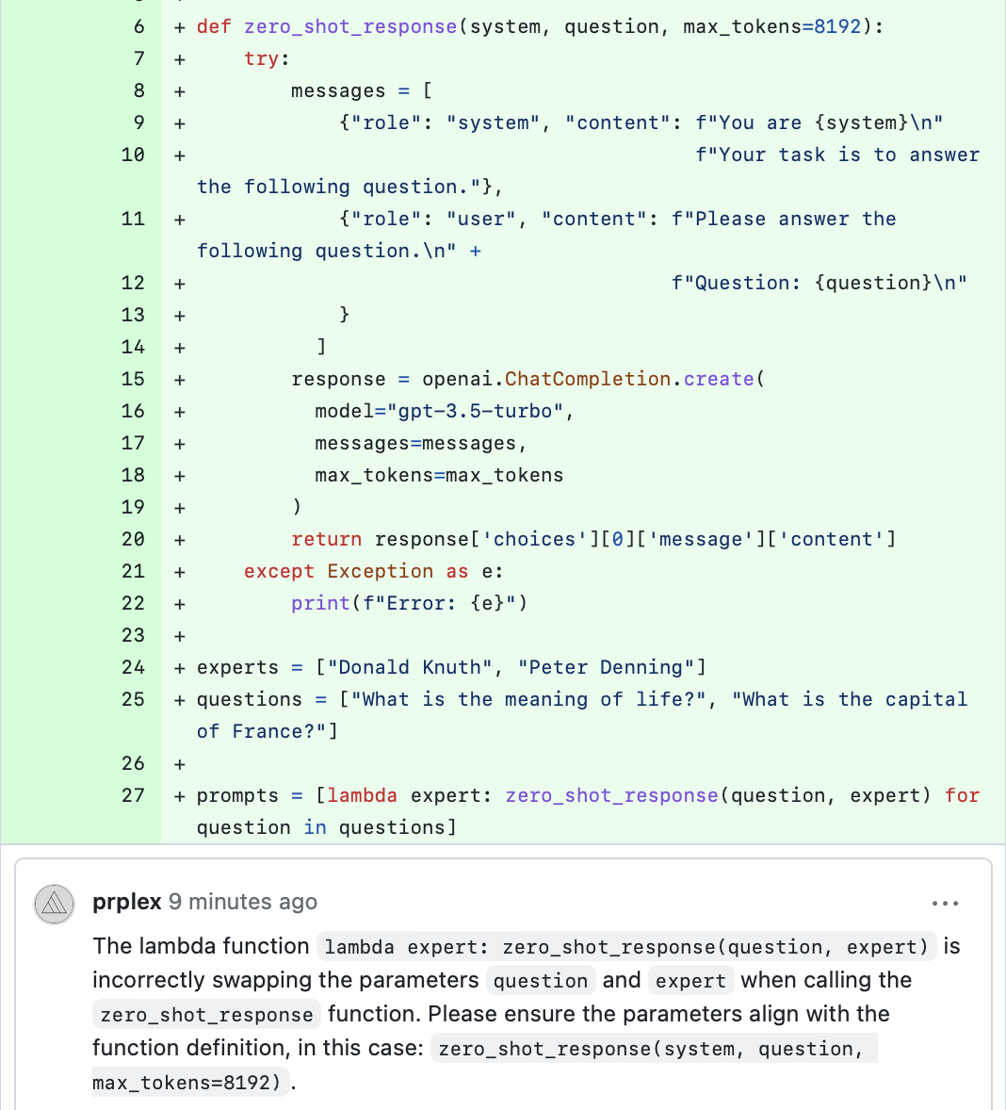
Task: Click line number 25 in the gutter
Action: point(134,699)
